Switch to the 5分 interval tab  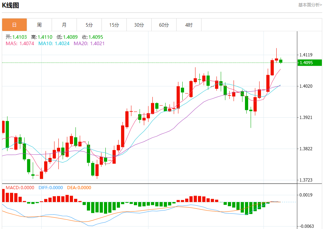89,25
